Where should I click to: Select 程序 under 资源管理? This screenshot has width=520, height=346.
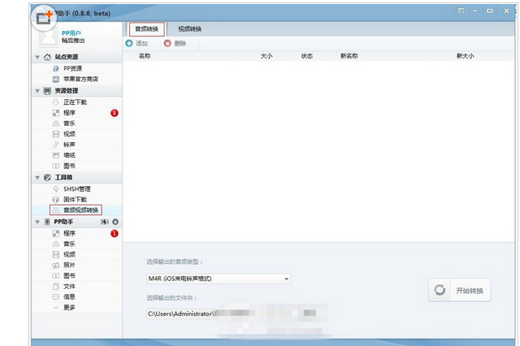coord(77,113)
